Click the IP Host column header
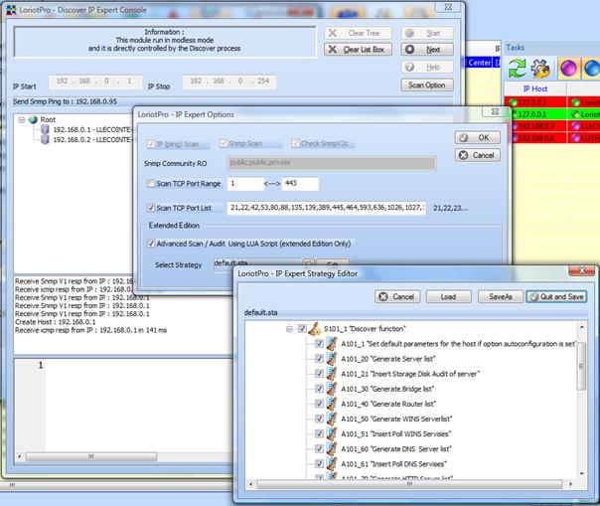 tap(535, 88)
